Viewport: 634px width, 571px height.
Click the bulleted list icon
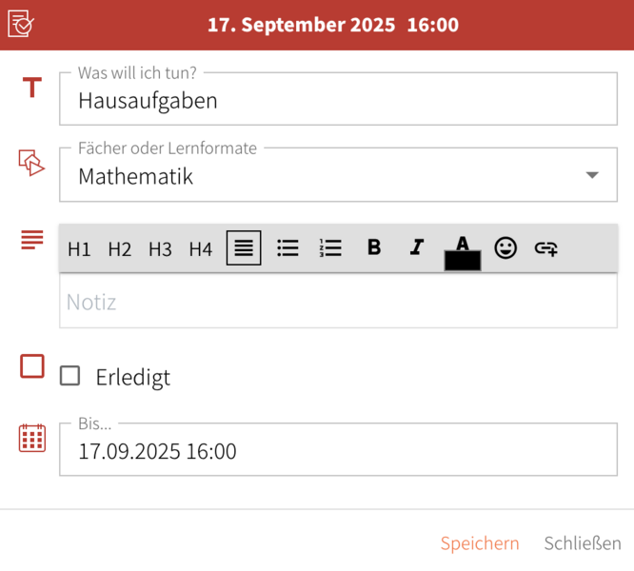point(287,248)
